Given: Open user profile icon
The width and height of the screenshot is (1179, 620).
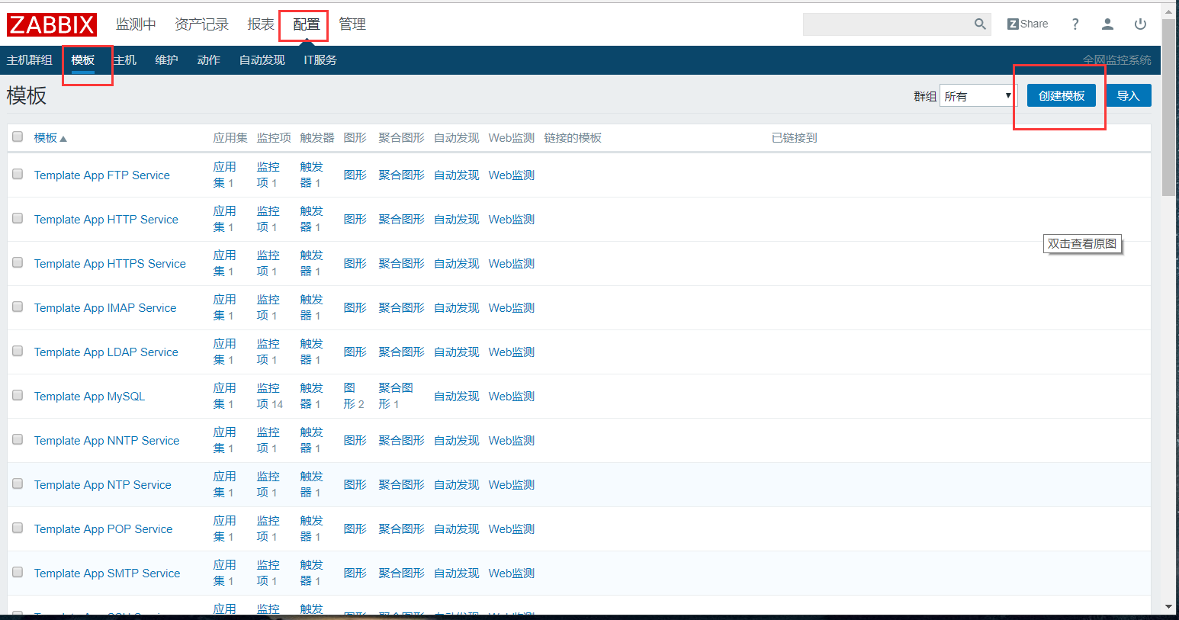Looking at the screenshot, I should (1107, 24).
